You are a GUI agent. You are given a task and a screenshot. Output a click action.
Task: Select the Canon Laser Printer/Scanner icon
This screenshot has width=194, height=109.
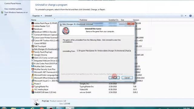click(33, 38)
